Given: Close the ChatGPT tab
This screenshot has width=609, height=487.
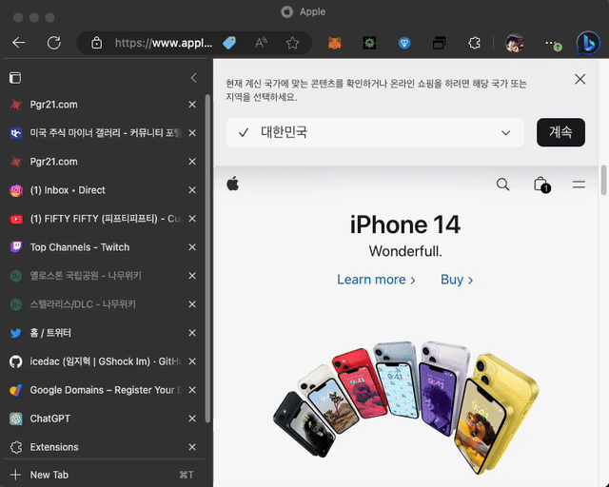Looking at the screenshot, I should [192, 419].
